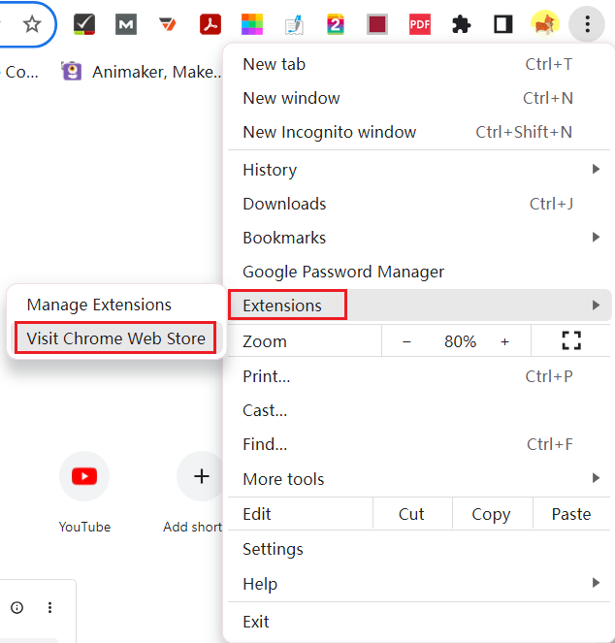This screenshot has width=615, height=643.
Task: Click the Paste button
Action: click(x=571, y=514)
